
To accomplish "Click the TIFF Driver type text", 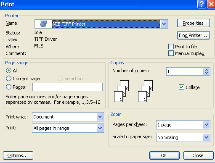I will [x=45, y=39].
